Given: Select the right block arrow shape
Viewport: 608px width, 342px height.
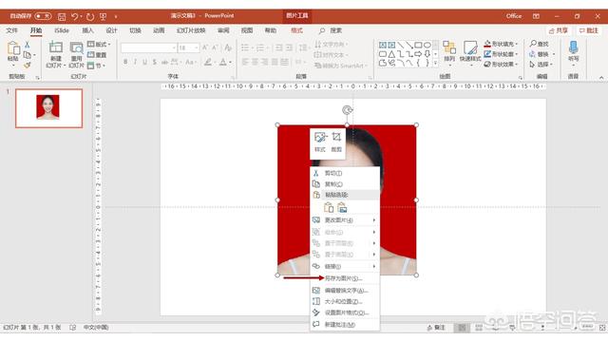Looking at the screenshot, I should pos(418,54).
